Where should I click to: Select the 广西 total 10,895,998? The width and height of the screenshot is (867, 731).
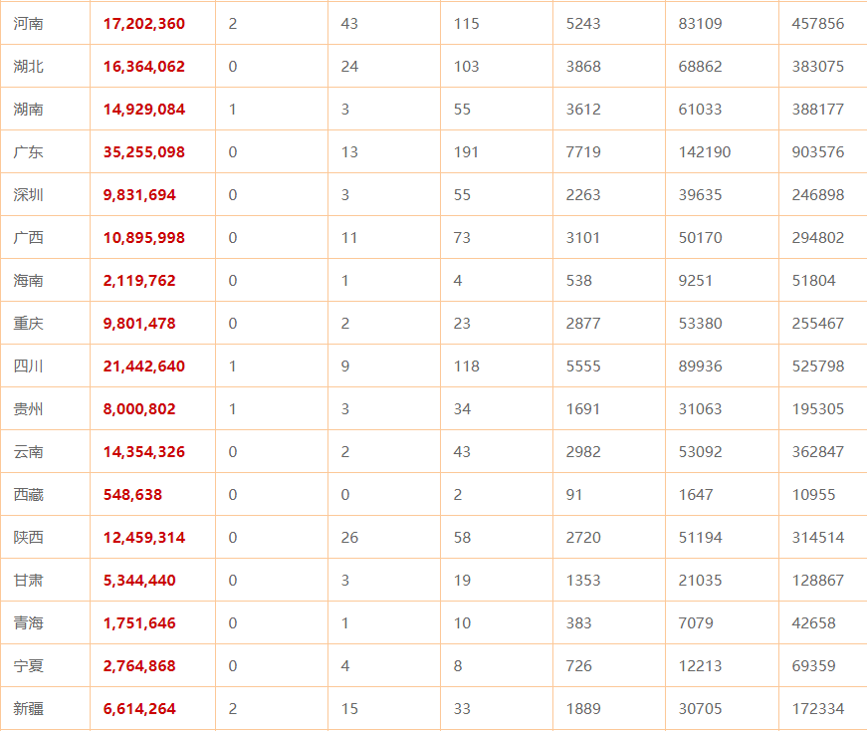(x=143, y=238)
